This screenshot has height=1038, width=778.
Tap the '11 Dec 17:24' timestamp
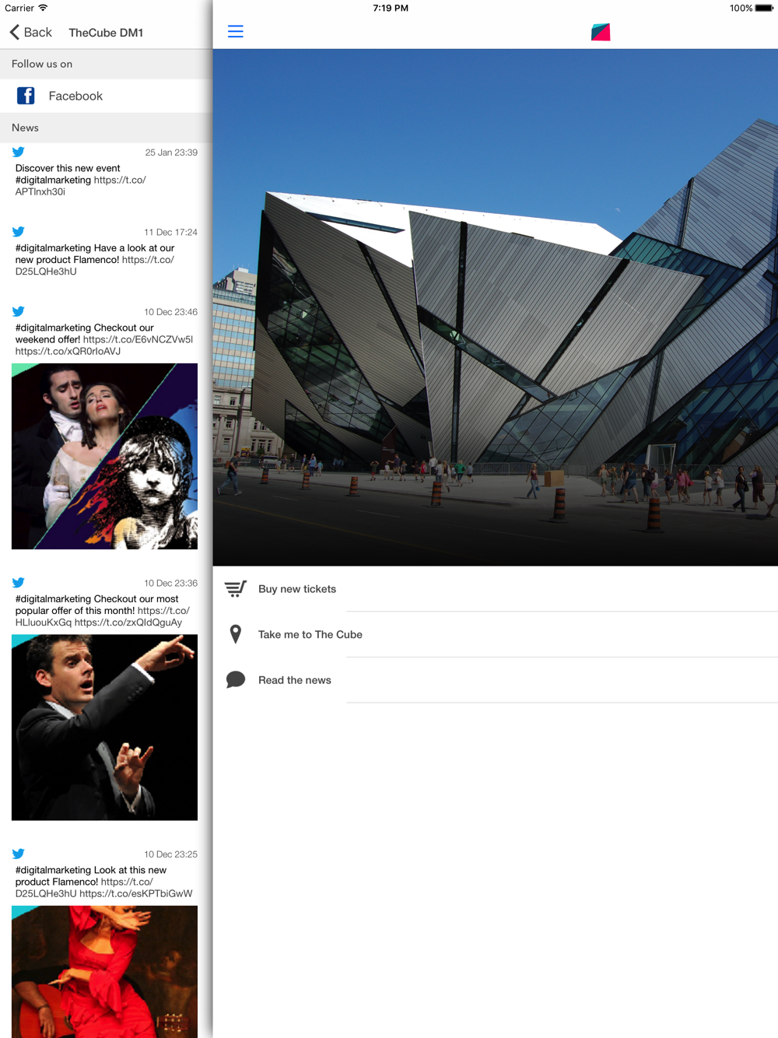[x=170, y=232]
